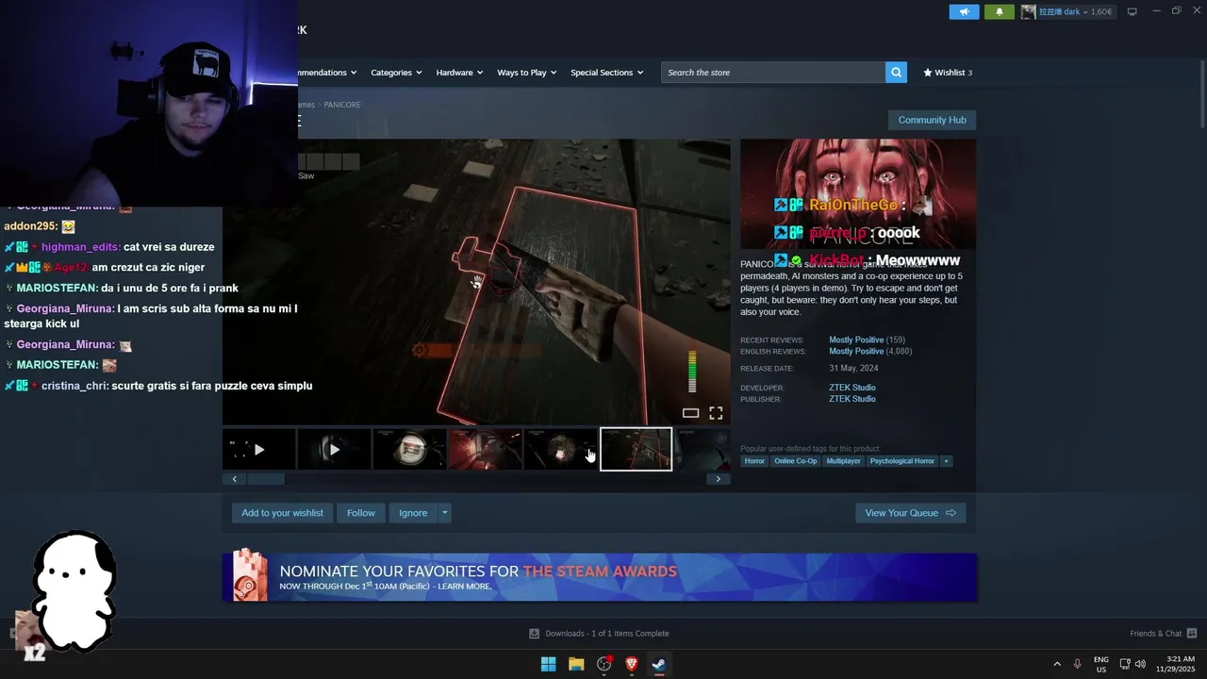Click the microphone tray icon
1207x679 pixels.
[1077, 664]
